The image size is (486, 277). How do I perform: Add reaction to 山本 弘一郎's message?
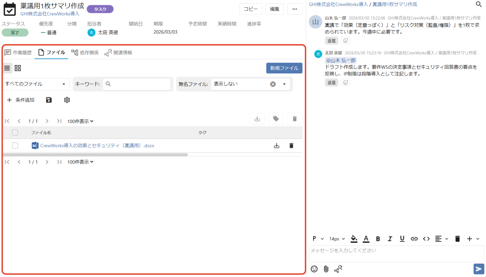pyautogui.click(x=346, y=41)
